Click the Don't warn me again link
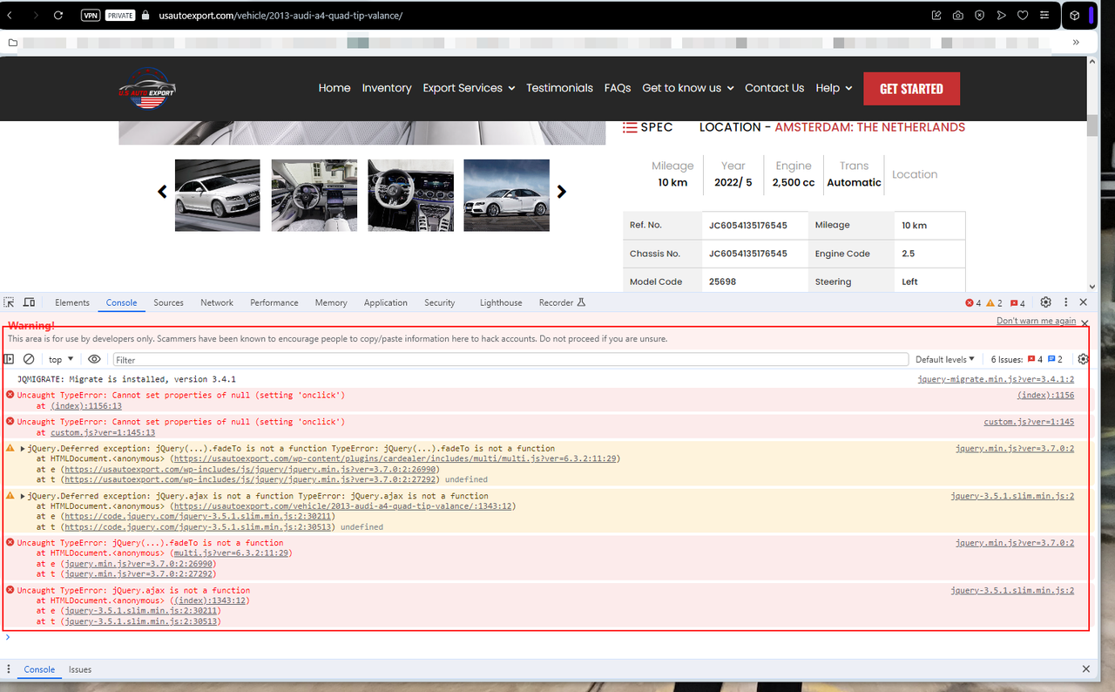1115x692 pixels. pos(1037,322)
